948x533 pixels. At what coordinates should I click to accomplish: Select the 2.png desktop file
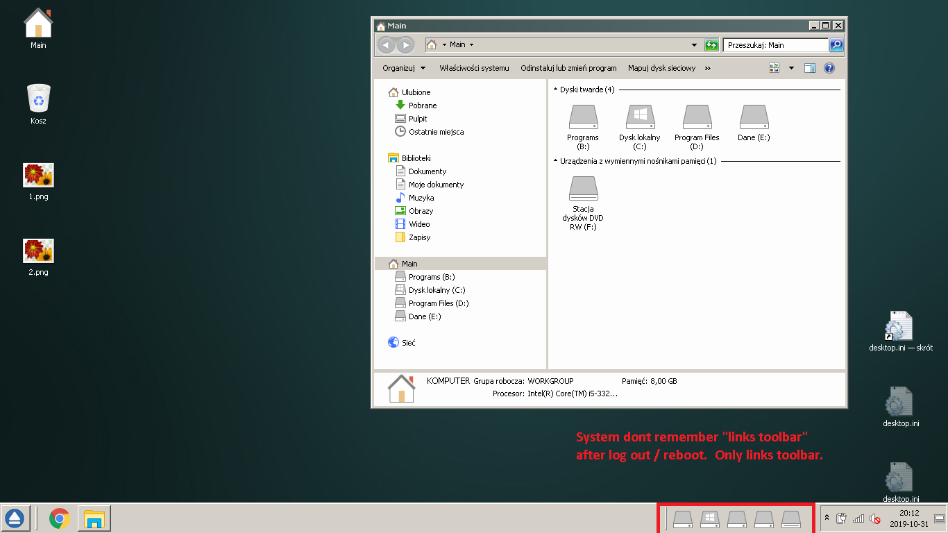38,257
